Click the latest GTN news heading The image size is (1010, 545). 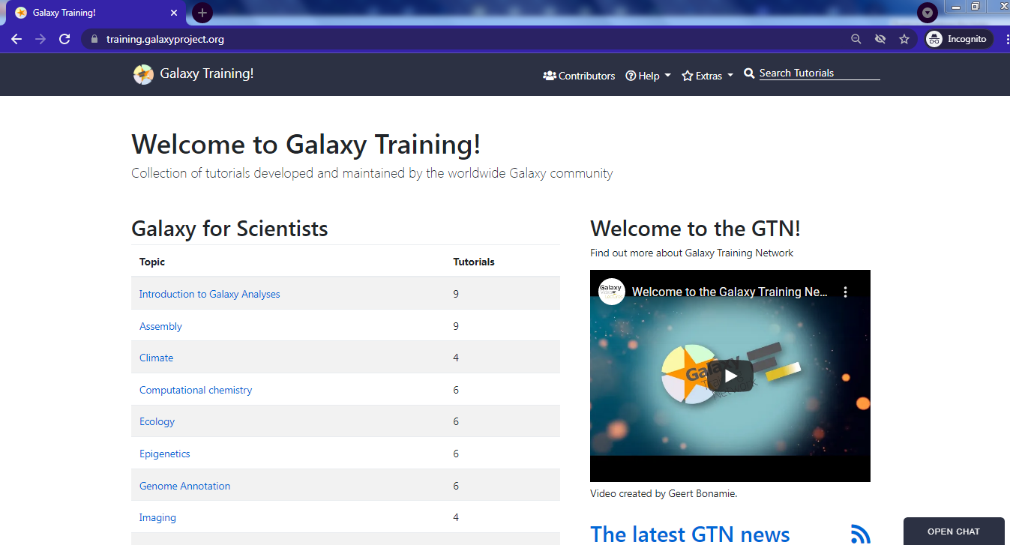(x=690, y=534)
